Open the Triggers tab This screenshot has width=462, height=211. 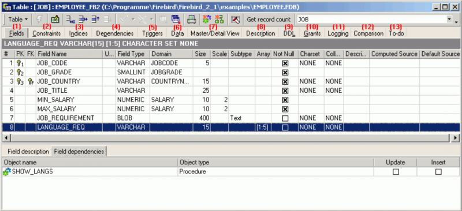pos(152,33)
